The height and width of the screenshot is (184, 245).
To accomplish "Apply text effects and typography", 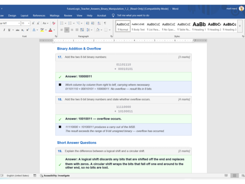I will coord(34,30).
